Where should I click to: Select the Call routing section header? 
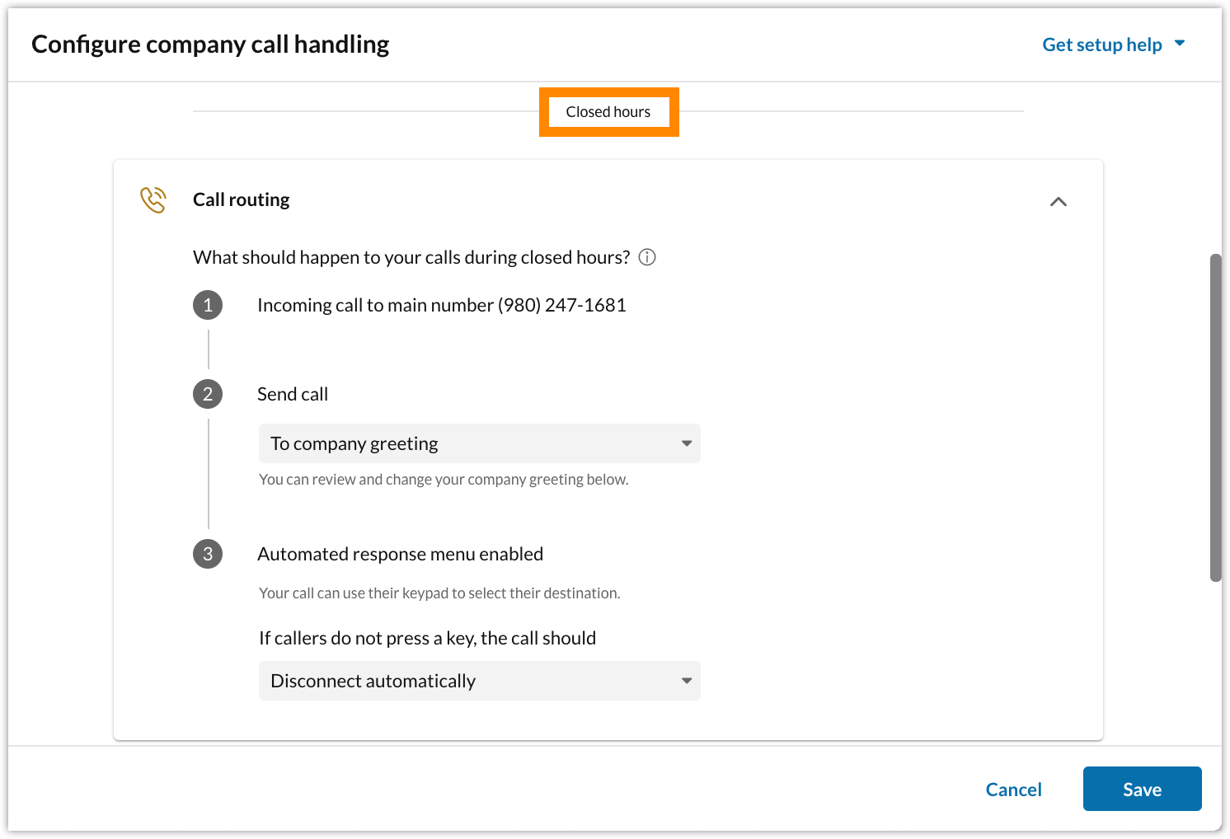(x=241, y=199)
